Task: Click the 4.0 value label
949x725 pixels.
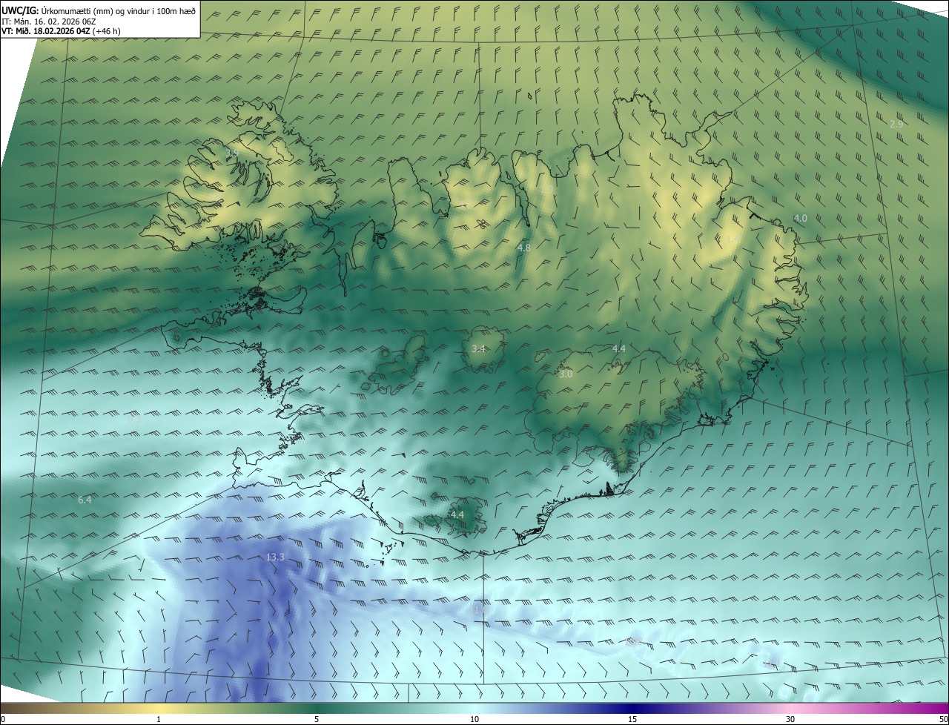Action: point(800,218)
